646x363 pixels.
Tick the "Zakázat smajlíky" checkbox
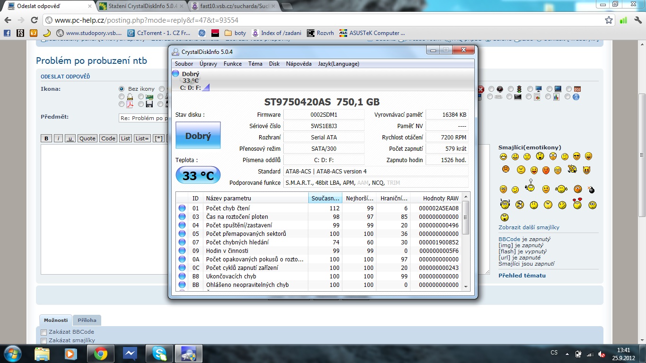click(x=44, y=341)
